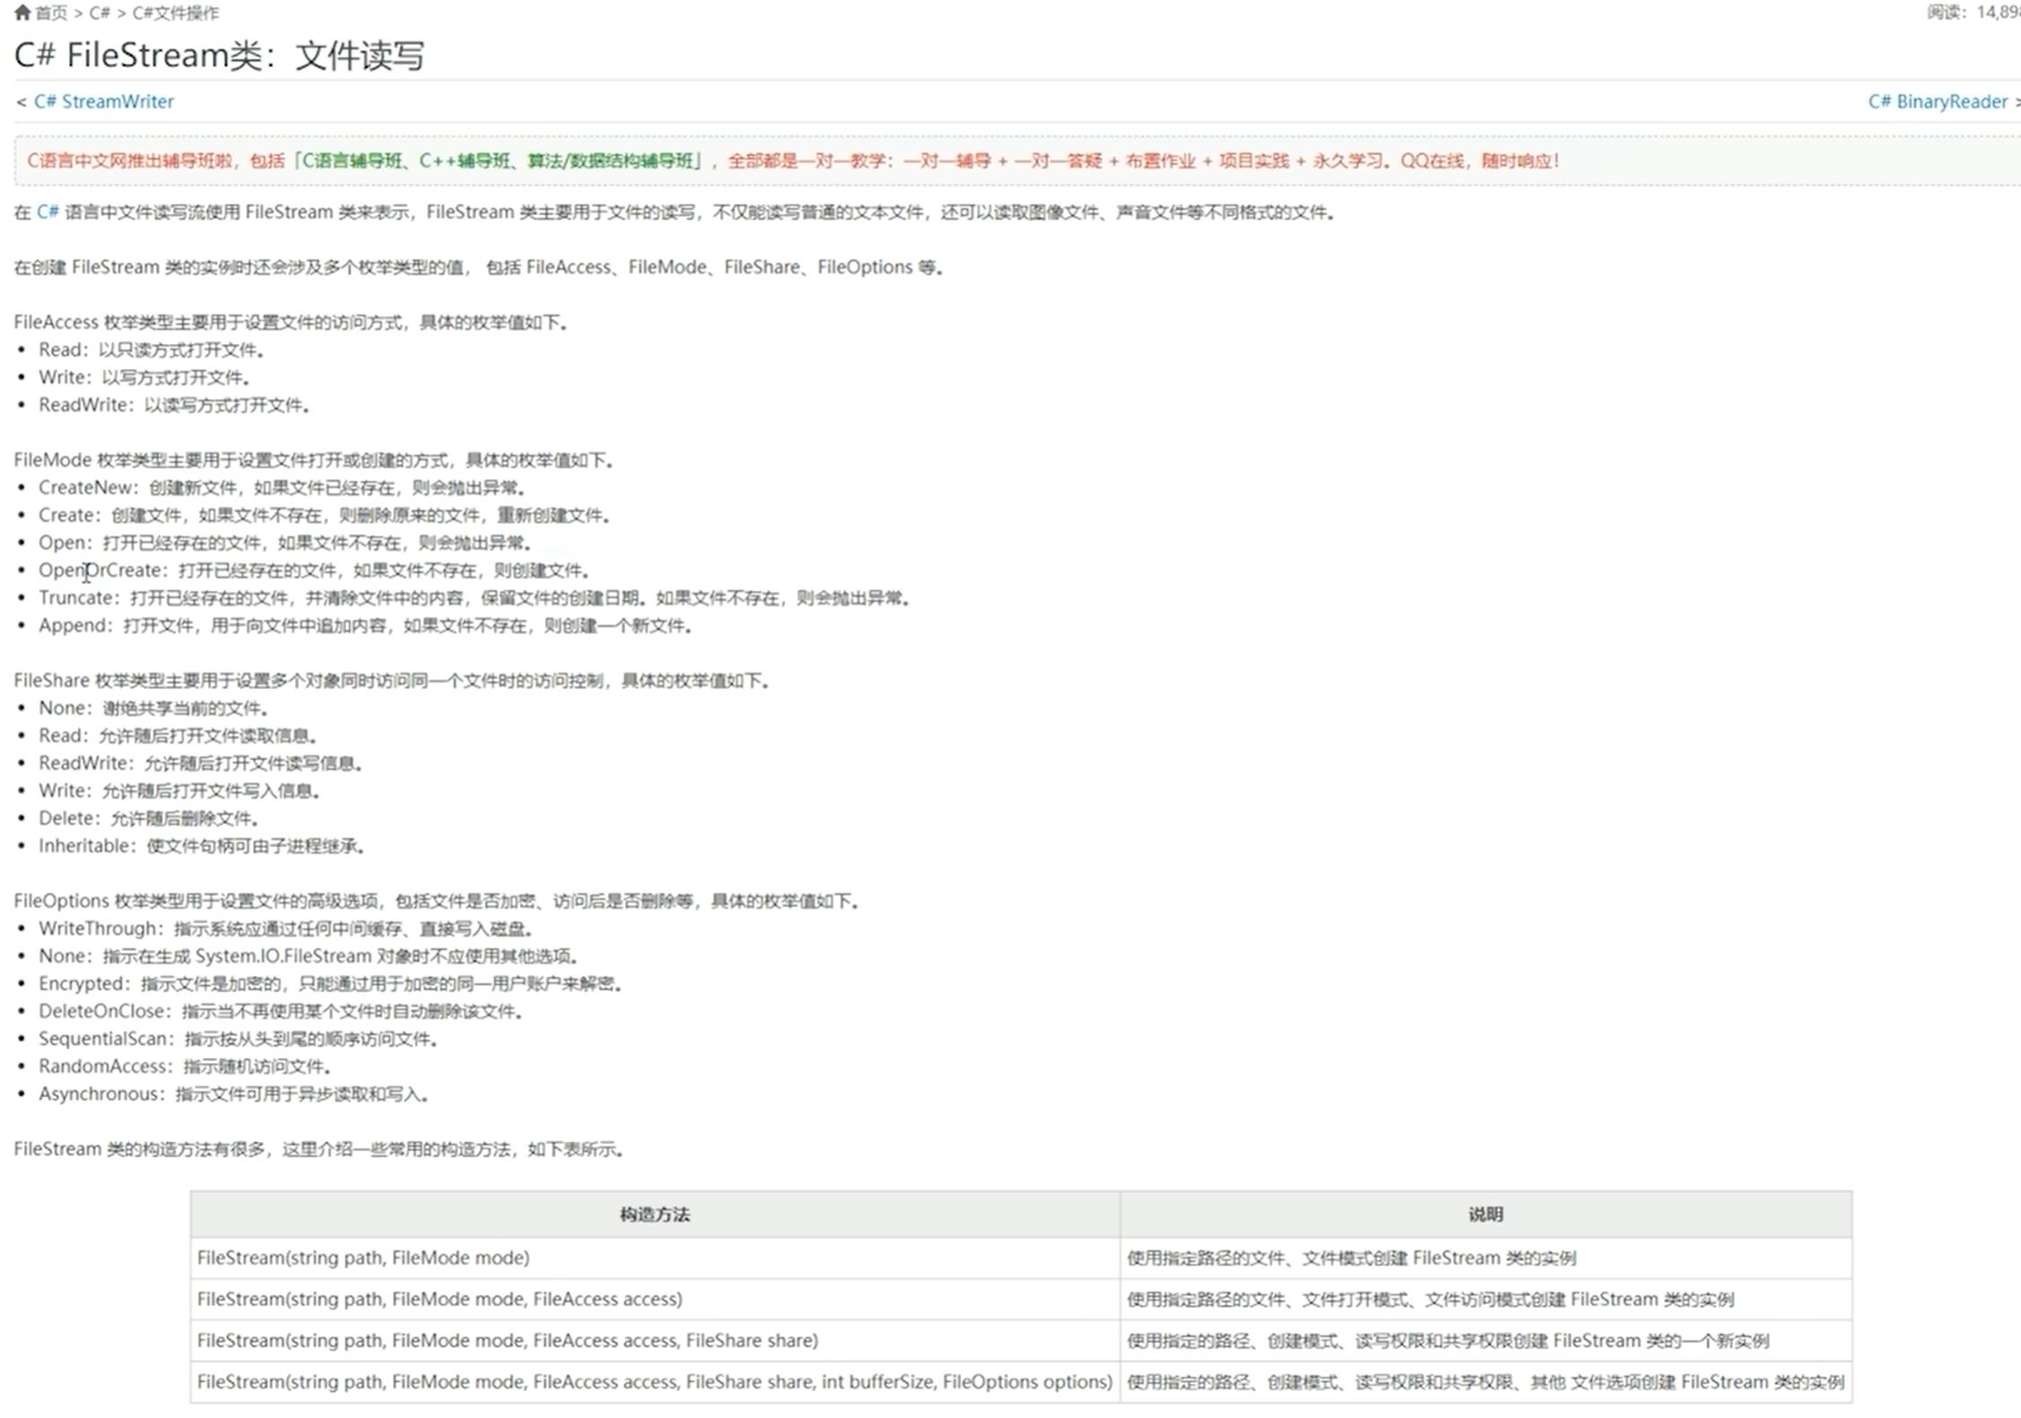Click green C语言辅导班 text in banner

click(x=351, y=161)
